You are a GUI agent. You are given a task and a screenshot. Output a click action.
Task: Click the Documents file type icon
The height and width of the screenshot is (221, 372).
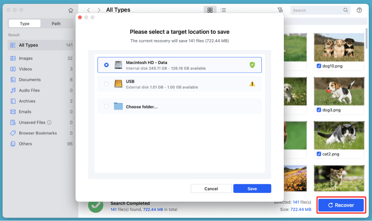point(14,79)
